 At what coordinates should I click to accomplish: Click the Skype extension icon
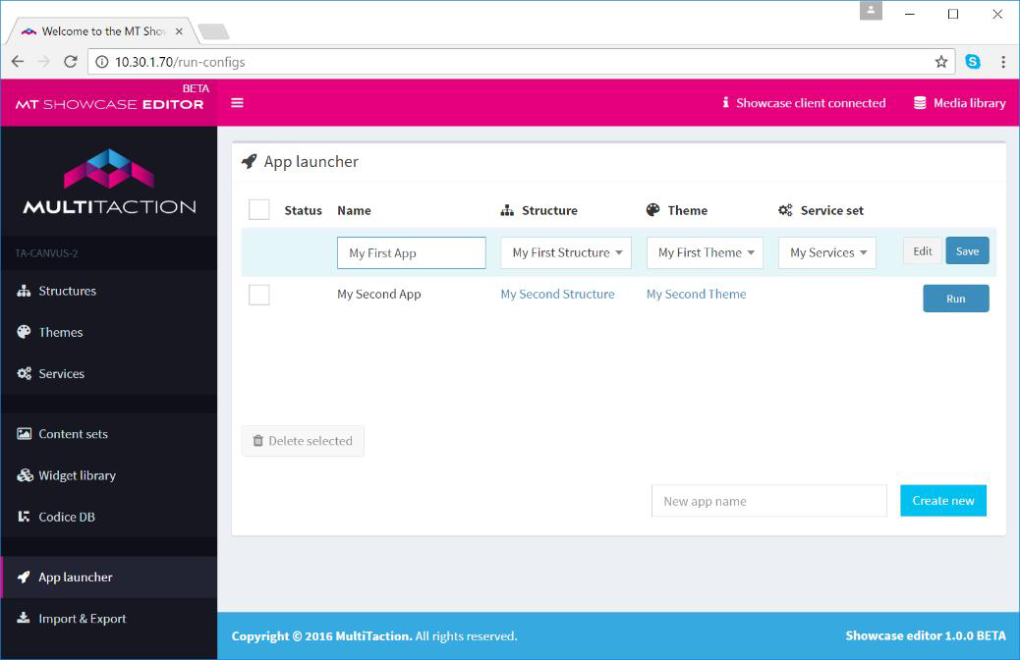(972, 62)
